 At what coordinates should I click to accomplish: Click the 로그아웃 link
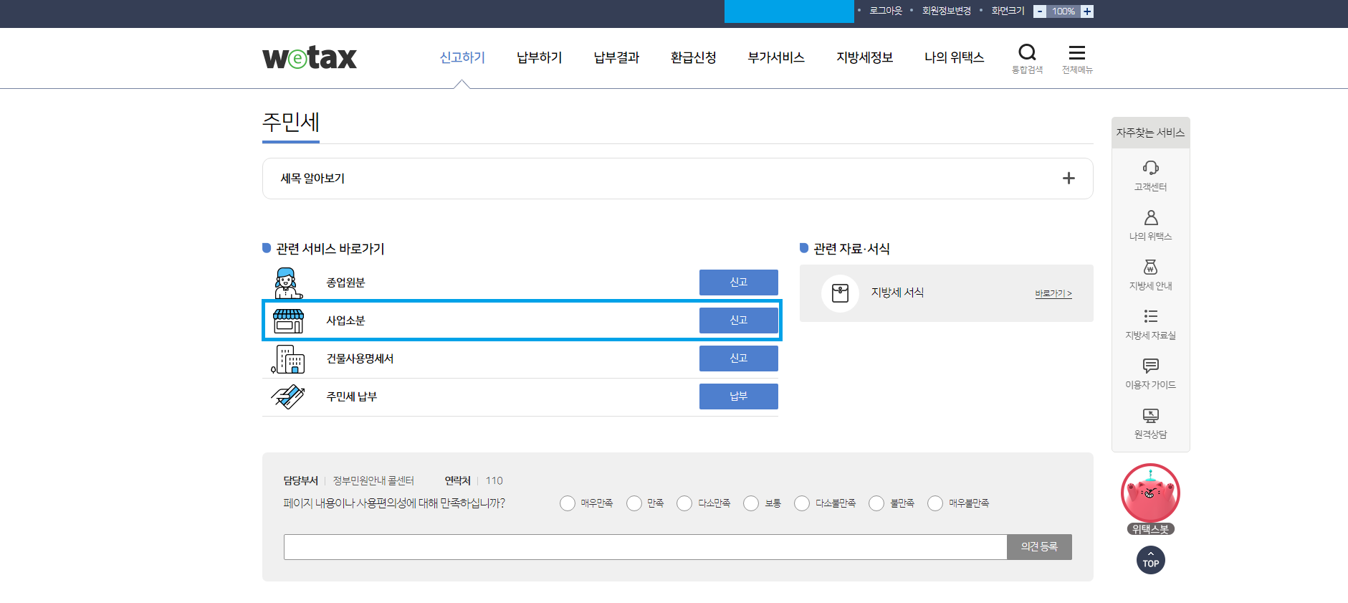coord(886,11)
